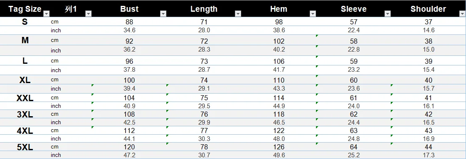Image resolution: width=466 pixels, height=159 pixels.
Task: Open the 列1 column filter dropdown
Action: pos(88,14)
